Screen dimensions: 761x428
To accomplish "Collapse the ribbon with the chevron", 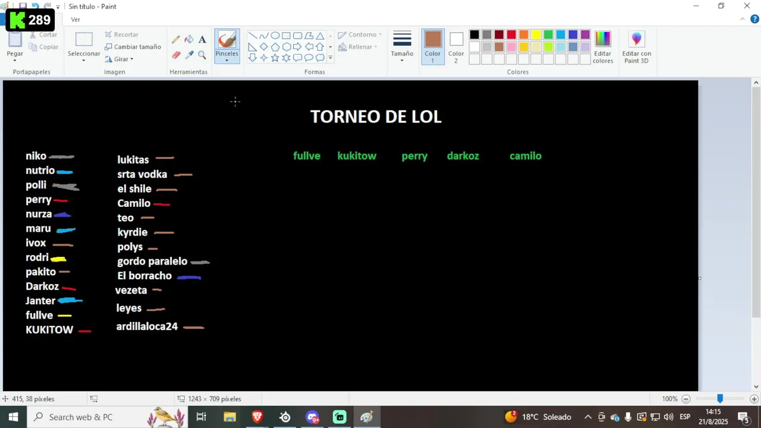I will (743, 20).
